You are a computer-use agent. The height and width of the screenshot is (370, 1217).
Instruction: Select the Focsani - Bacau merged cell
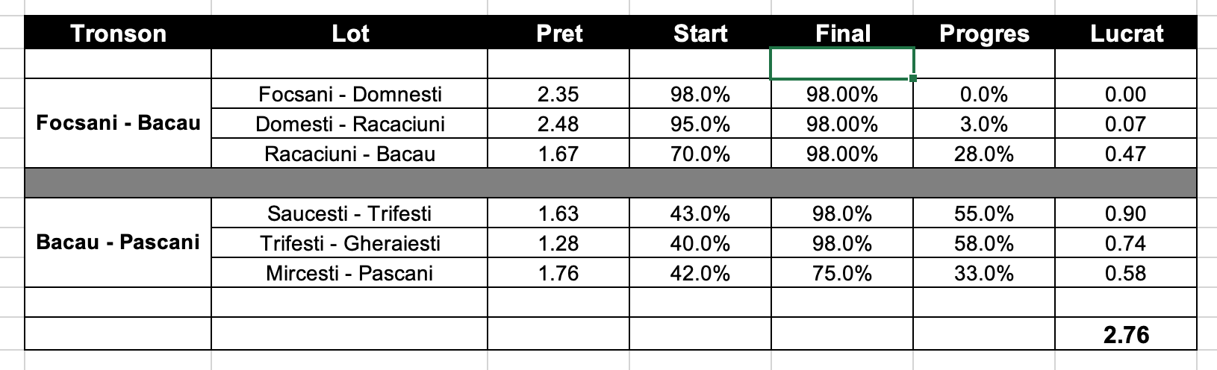118,123
